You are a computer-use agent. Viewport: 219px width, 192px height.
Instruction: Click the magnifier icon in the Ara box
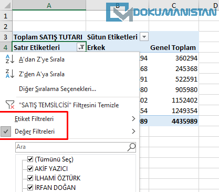click(131, 147)
